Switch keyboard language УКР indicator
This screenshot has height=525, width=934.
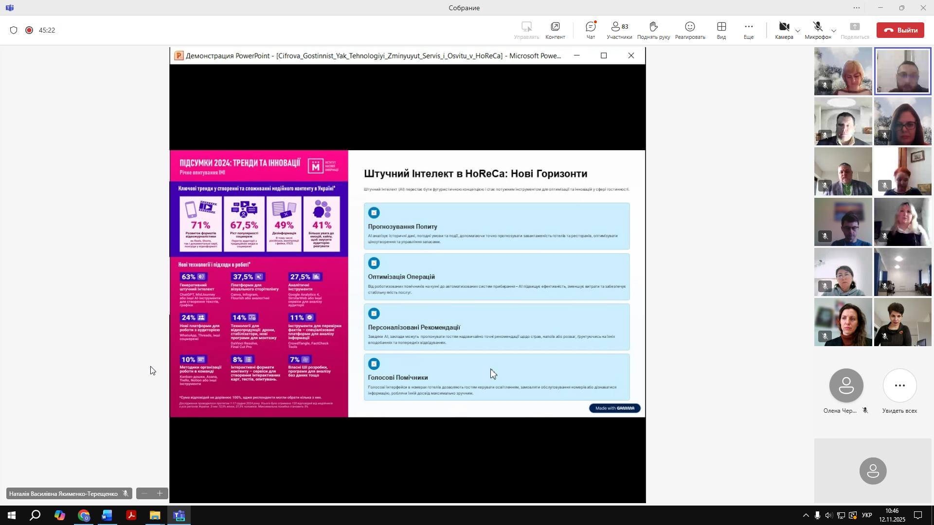[x=866, y=515]
